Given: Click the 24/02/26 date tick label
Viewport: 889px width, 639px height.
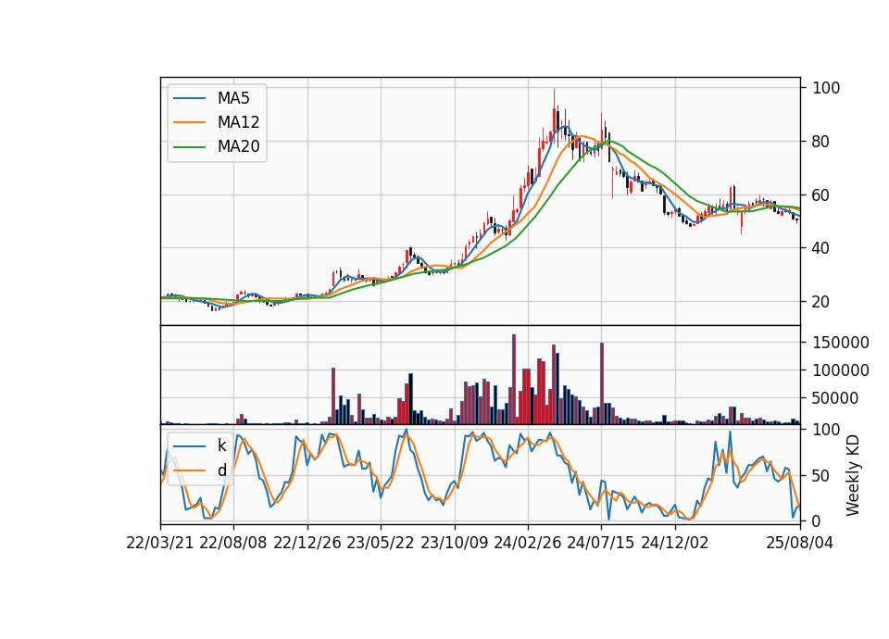Looking at the screenshot, I should coord(528,543).
